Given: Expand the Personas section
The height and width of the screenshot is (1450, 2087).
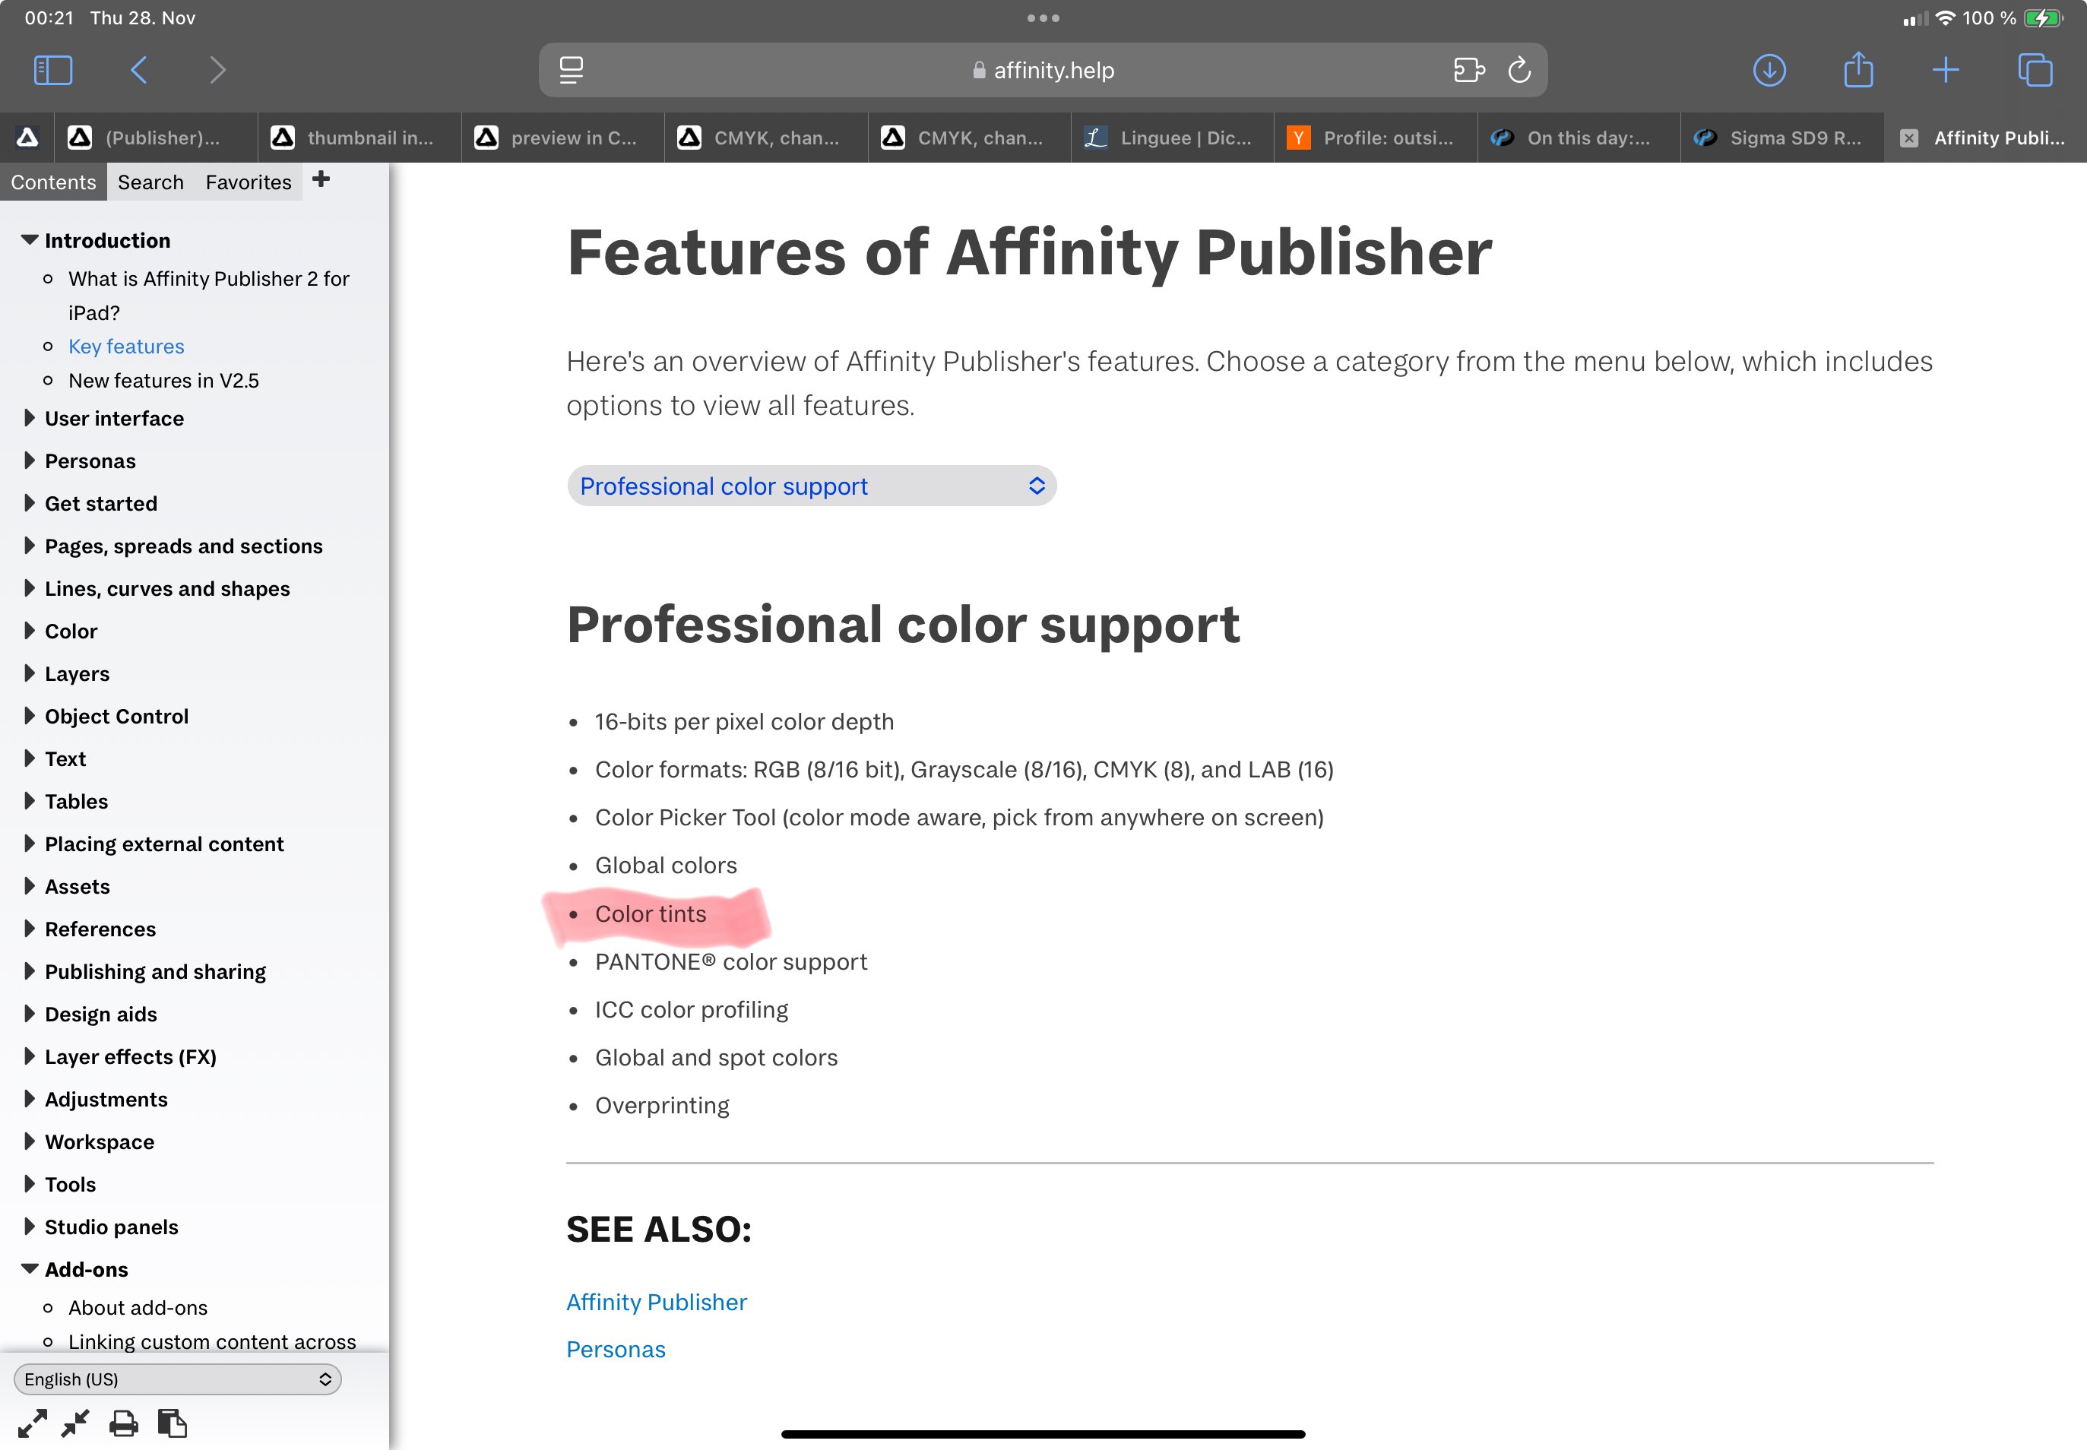Looking at the screenshot, I should pyautogui.click(x=29, y=461).
